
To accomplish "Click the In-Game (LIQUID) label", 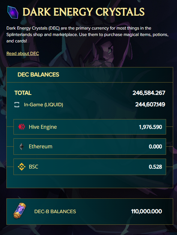I will pos(43,105).
